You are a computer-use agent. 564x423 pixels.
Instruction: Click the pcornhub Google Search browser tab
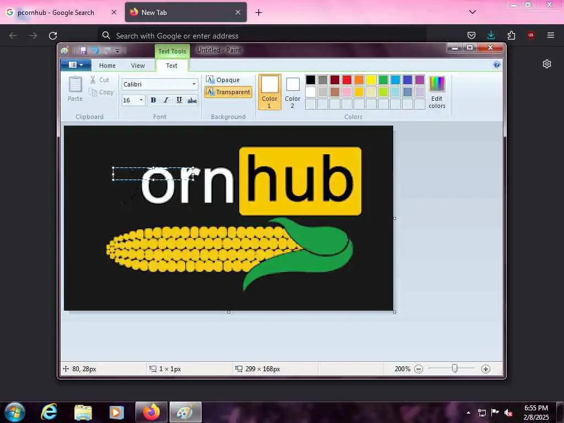[x=61, y=12]
